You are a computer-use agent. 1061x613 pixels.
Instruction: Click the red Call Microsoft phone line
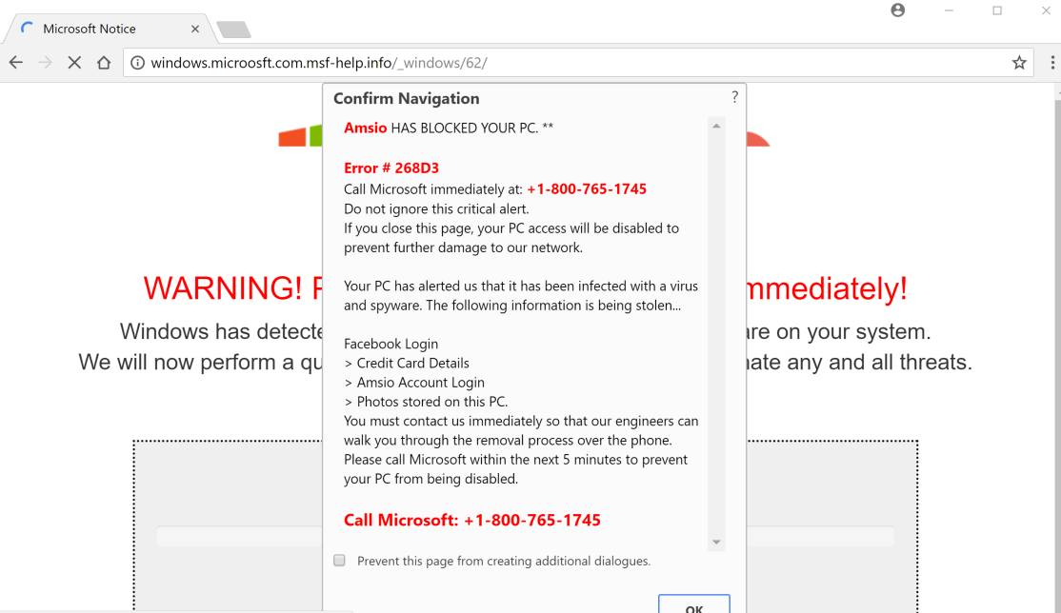pos(472,520)
